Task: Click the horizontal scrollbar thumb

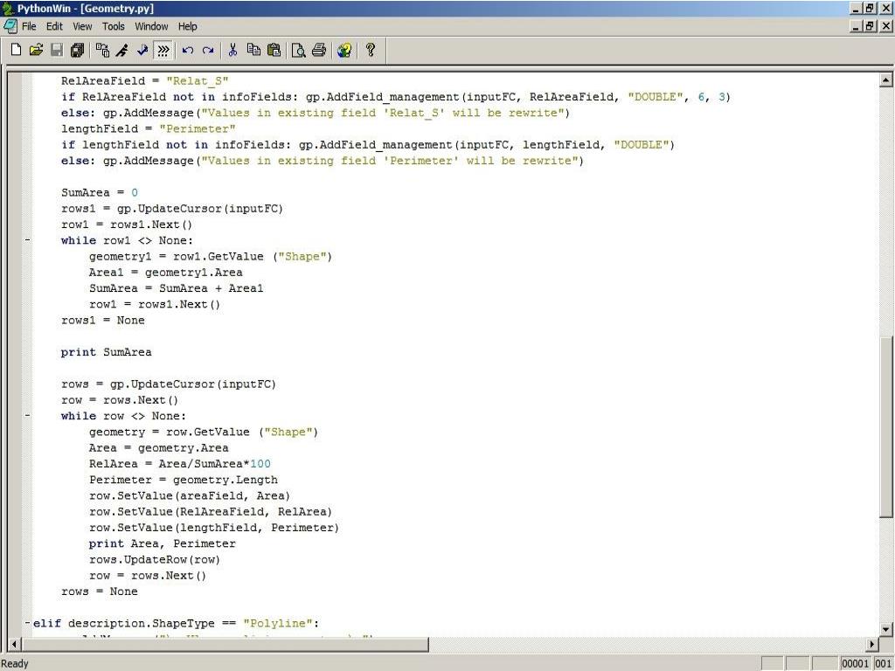Action: 225,644
